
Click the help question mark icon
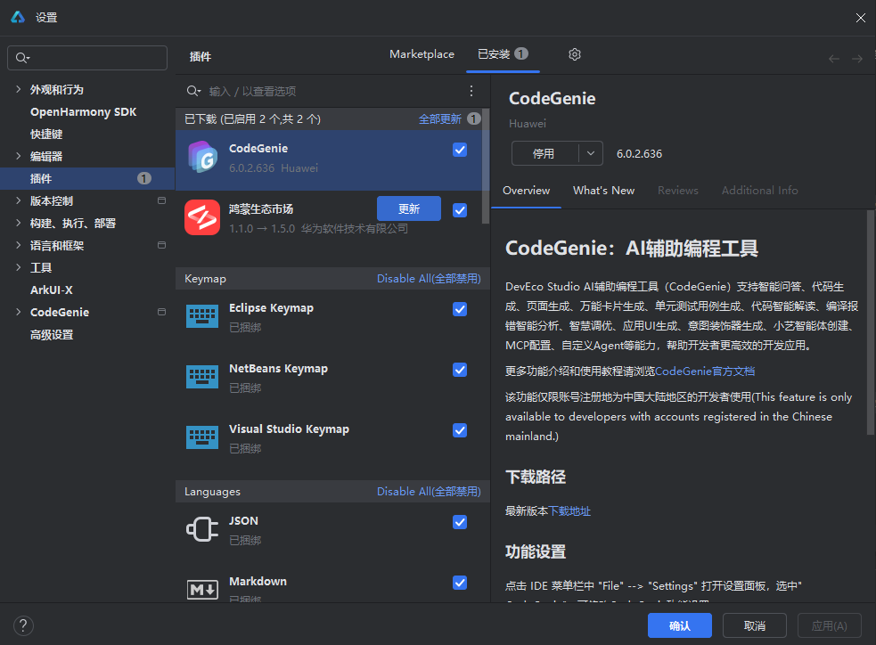pos(22,625)
